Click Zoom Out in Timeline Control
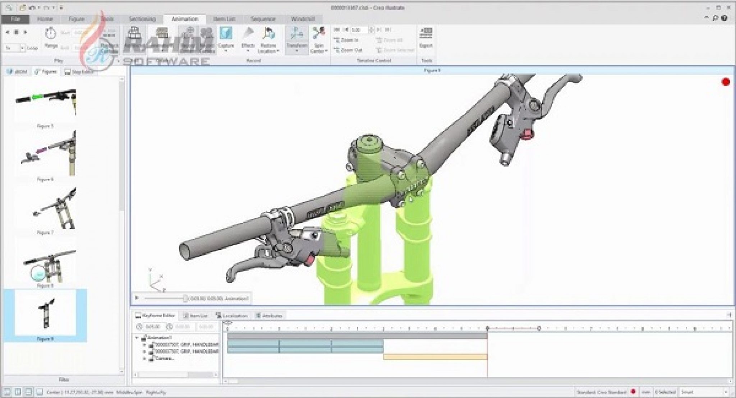This screenshot has height=398, width=736. 348,50
